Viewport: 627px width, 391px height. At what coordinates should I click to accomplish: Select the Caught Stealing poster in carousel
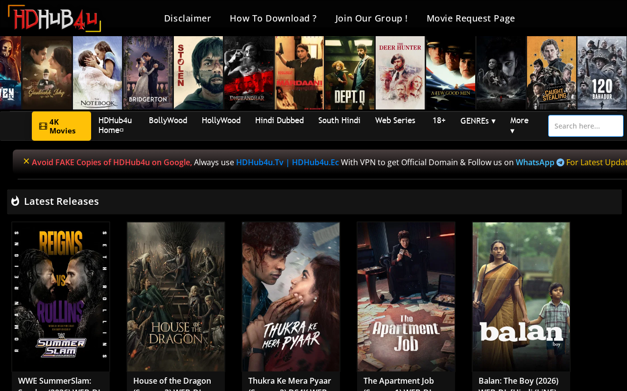click(552, 73)
